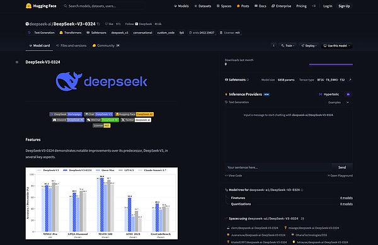The image size is (378, 245).
Task: Select the Safetensors tag
Action: coord(96,33)
